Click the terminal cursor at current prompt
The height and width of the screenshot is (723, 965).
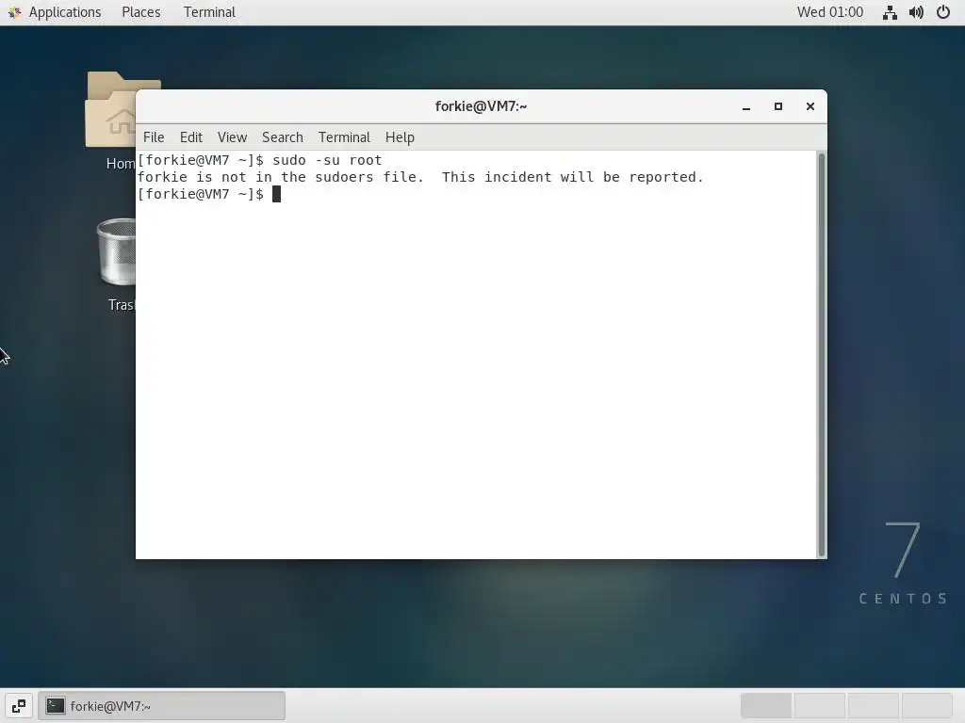click(276, 194)
